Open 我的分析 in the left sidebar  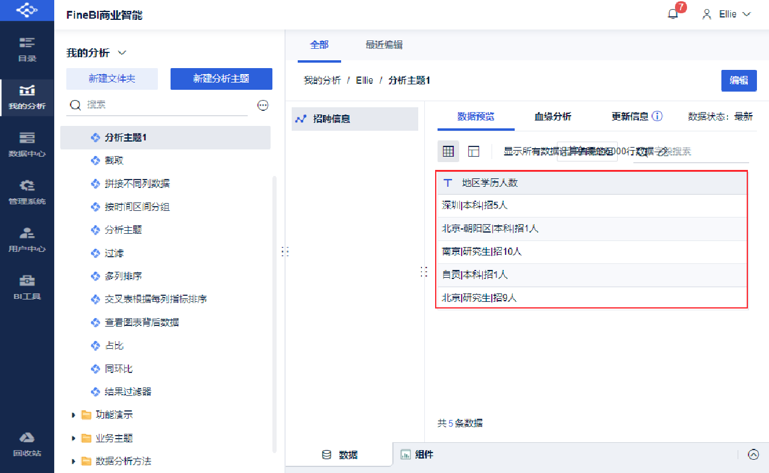tap(27, 98)
